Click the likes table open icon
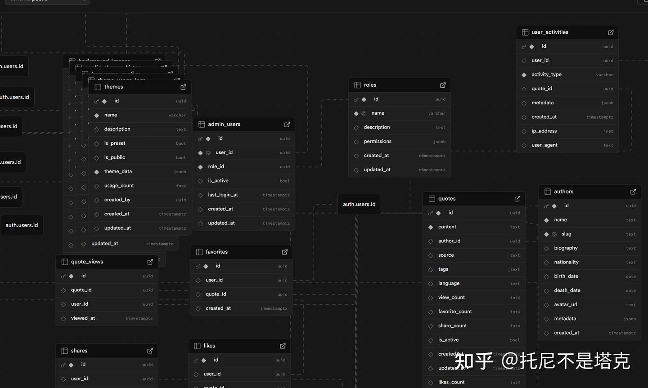 (x=283, y=346)
